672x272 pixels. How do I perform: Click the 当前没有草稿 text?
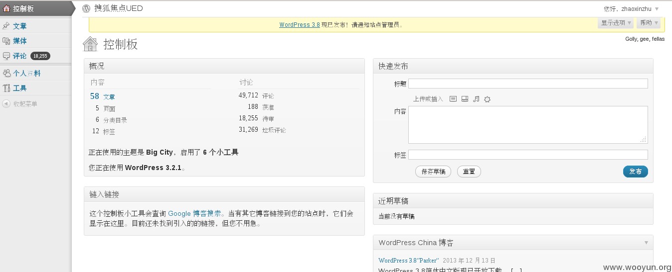[x=396, y=216]
